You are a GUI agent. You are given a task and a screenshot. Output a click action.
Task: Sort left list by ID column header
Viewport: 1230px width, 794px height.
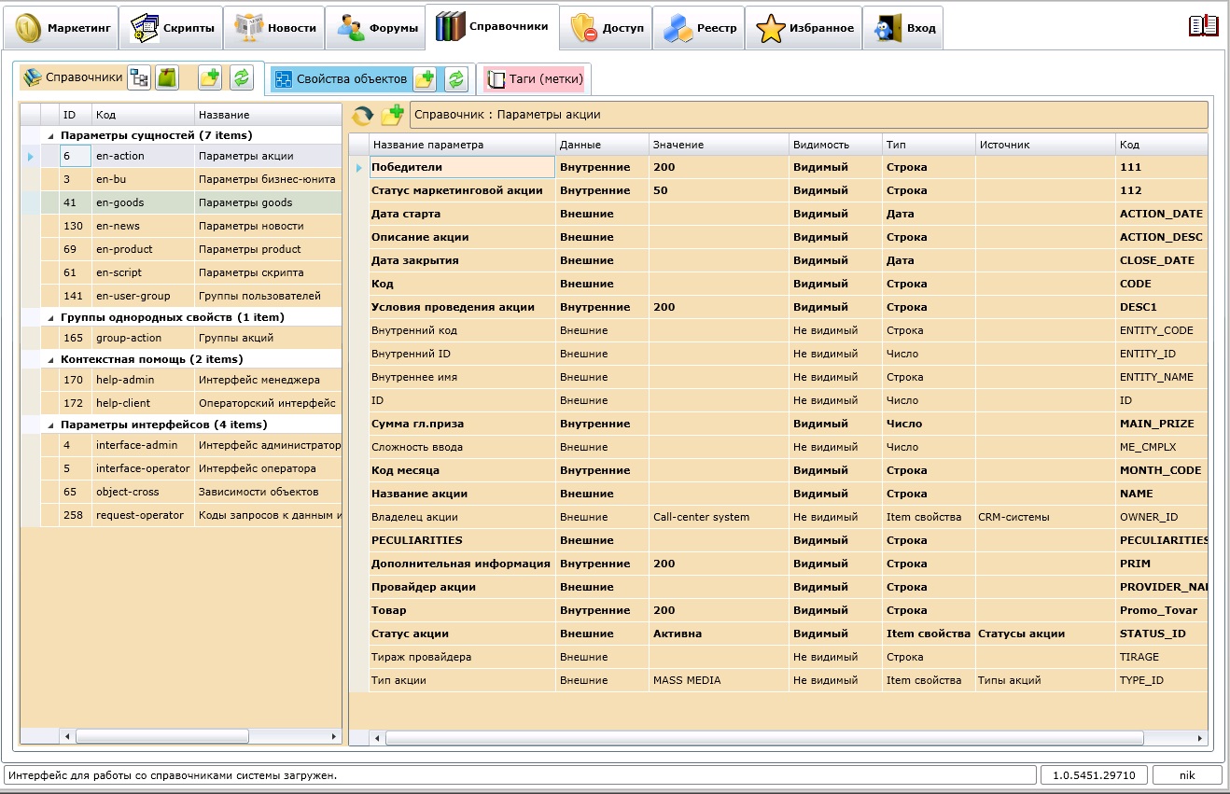[76, 115]
